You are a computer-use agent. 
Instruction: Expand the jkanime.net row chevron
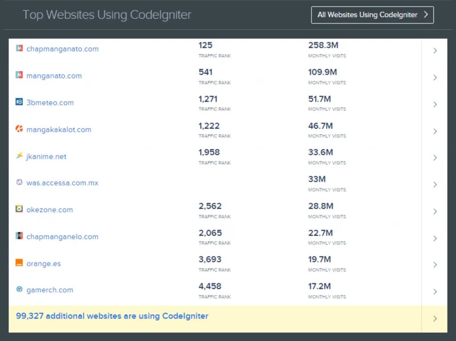tap(435, 157)
